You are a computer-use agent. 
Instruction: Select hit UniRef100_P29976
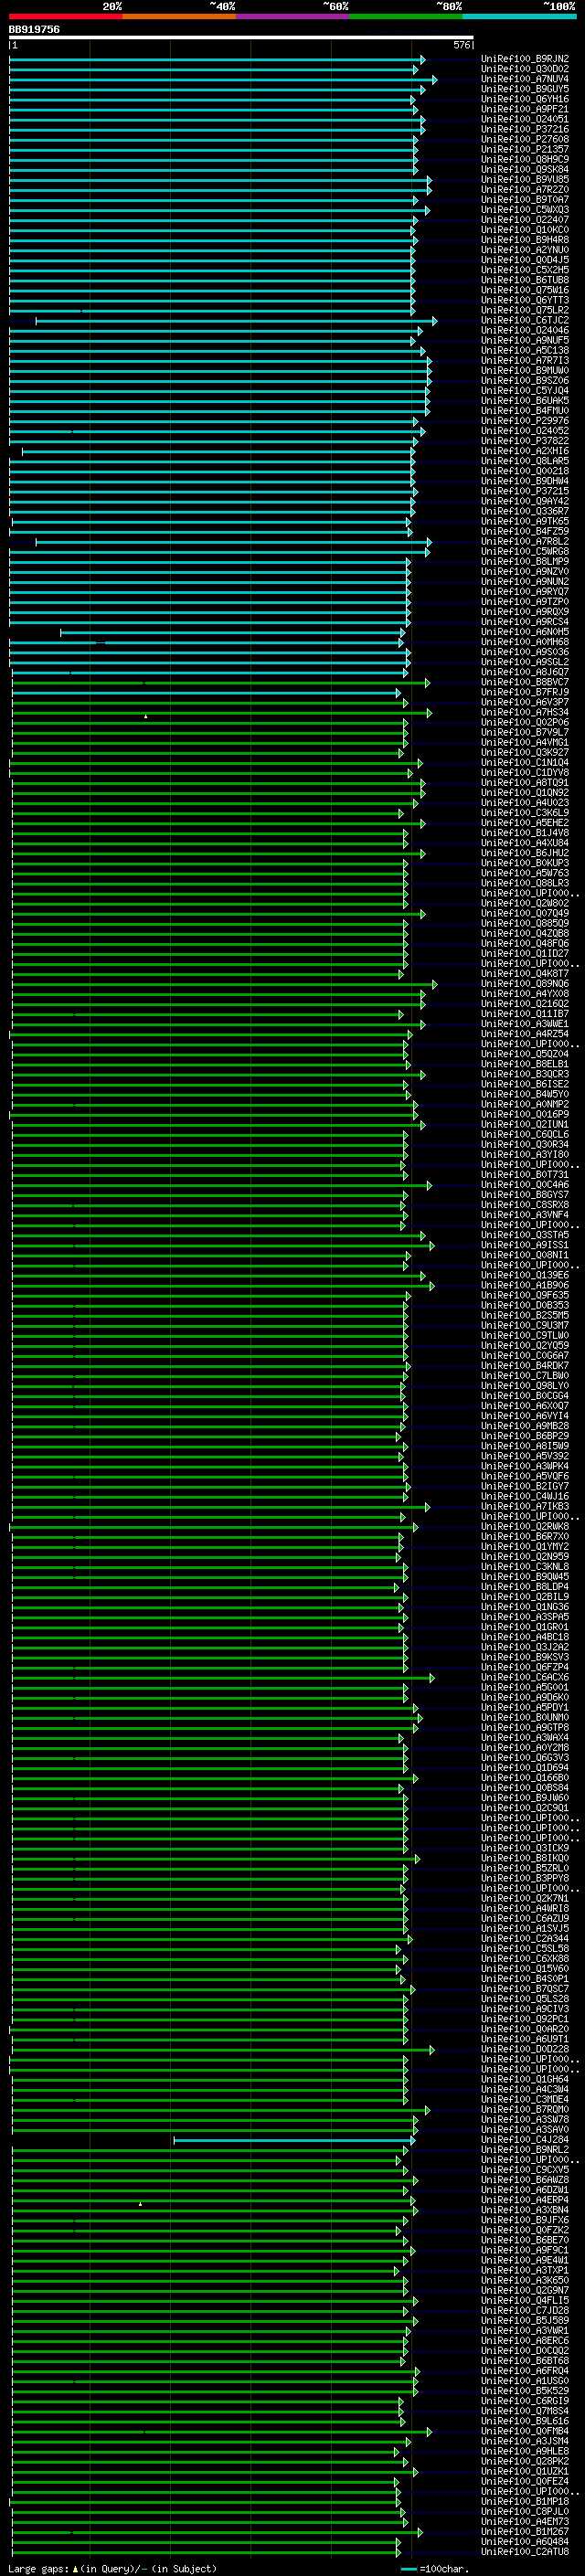tap(525, 421)
